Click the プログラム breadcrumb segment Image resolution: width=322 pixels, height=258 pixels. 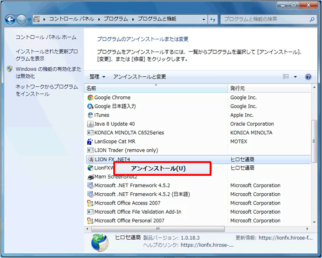click(x=116, y=19)
